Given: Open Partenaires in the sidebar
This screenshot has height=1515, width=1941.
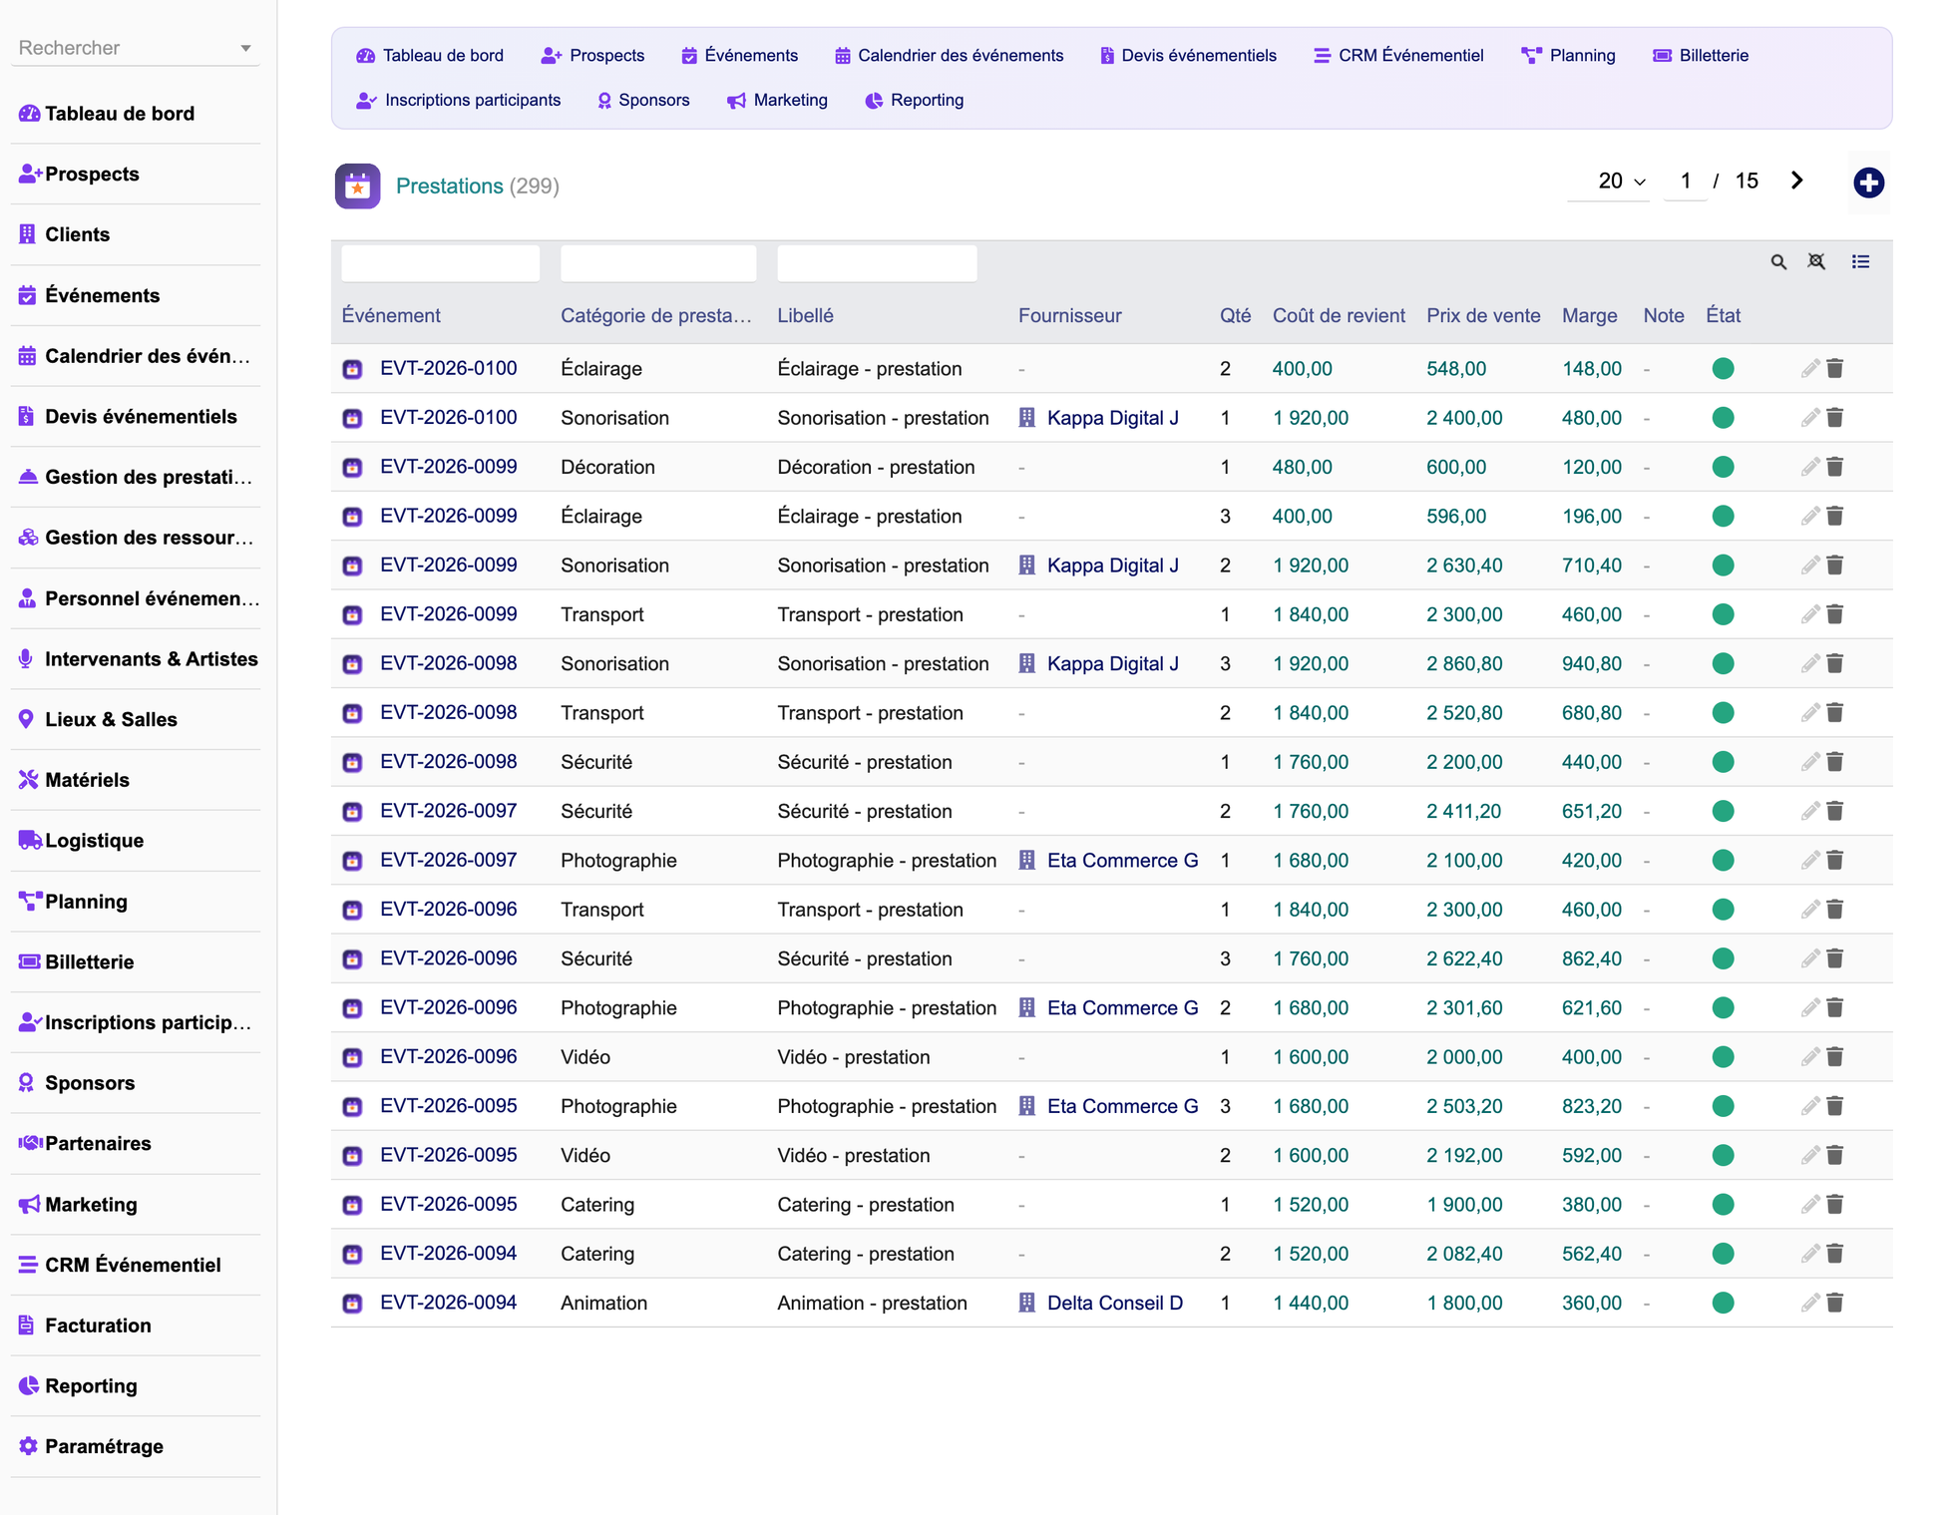Looking at the screenshot, I should 136,1143.
